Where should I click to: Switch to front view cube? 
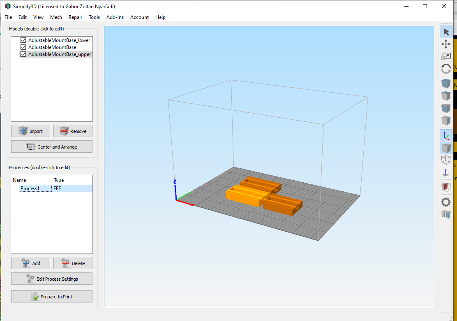(446, 108)
